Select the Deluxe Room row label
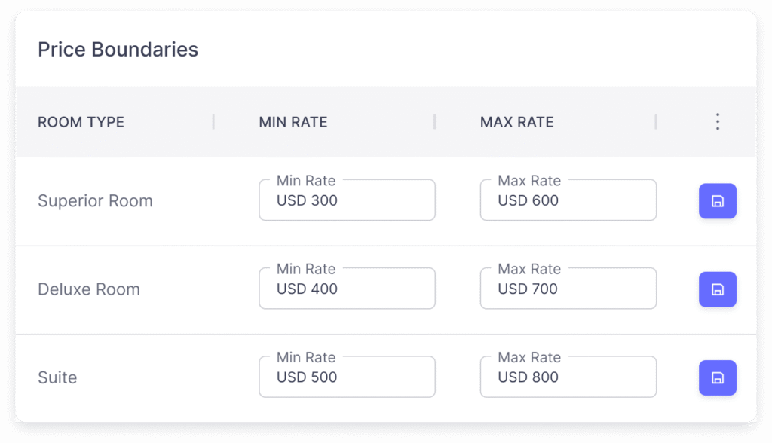The image size is (772, 443). [x=89, y=289]
